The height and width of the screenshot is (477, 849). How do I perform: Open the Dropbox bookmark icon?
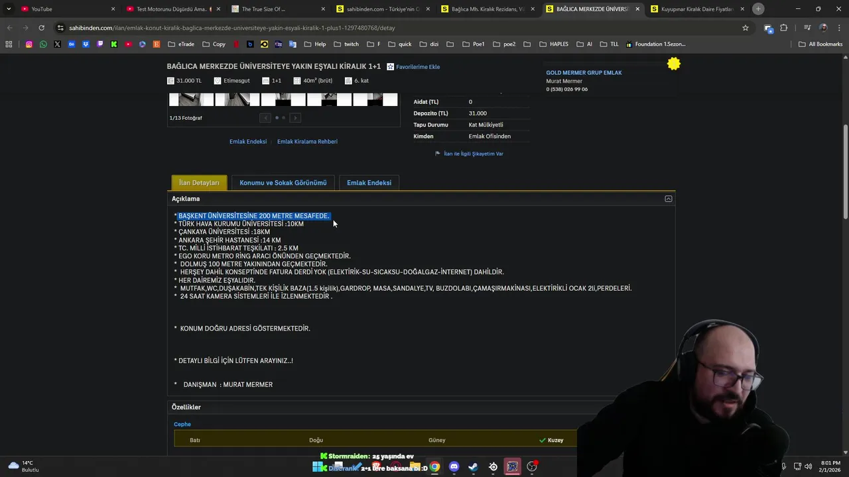click(86, 44)
